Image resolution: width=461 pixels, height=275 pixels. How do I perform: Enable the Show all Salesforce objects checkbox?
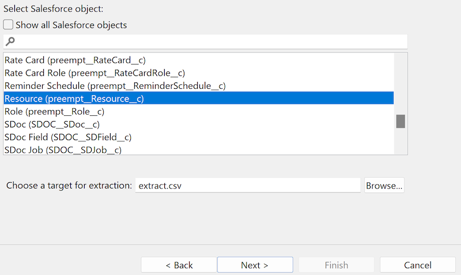coord(9,25)
